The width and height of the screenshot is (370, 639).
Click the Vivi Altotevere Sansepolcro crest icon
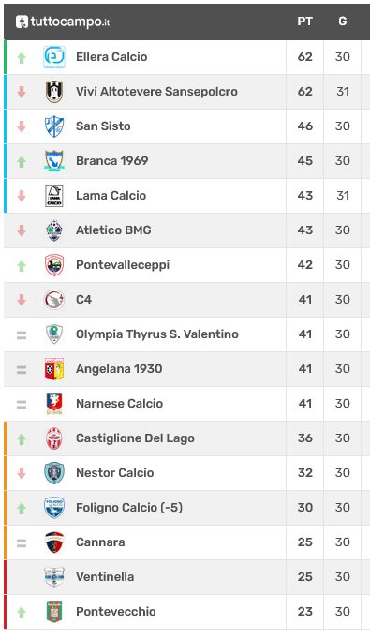pyautogui.click(x=54, y=92)
